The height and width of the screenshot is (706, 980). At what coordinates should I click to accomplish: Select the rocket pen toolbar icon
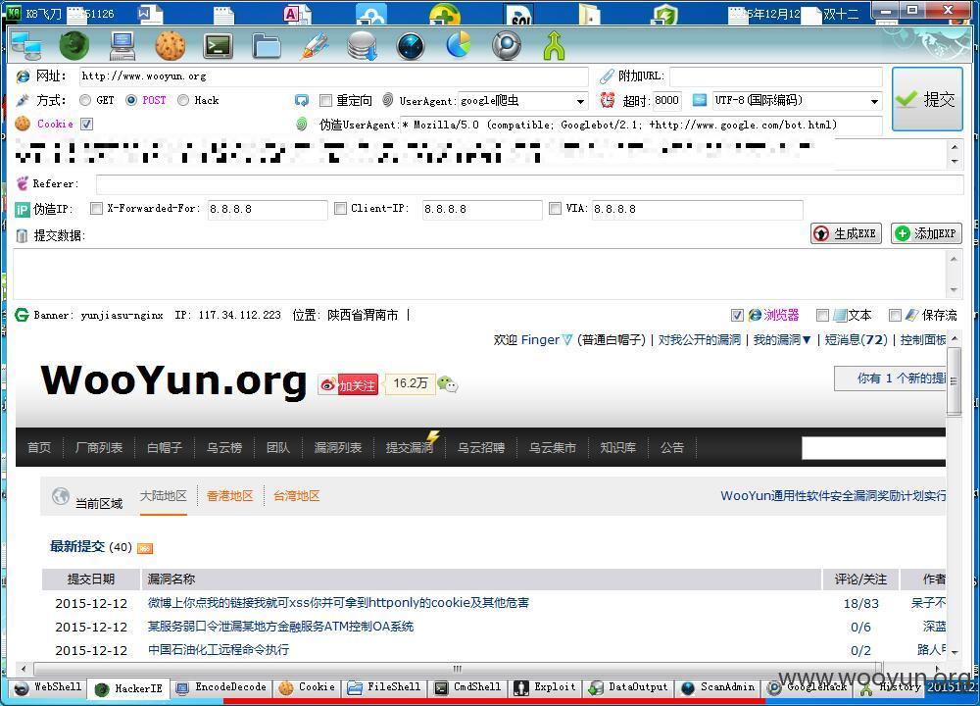(314, 46)
